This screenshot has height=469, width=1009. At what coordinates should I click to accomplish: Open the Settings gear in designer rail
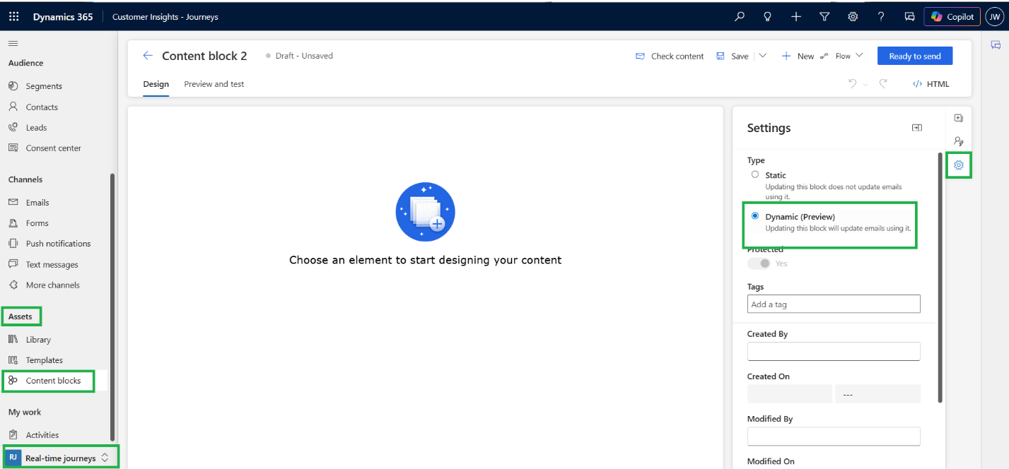point(959,165)
